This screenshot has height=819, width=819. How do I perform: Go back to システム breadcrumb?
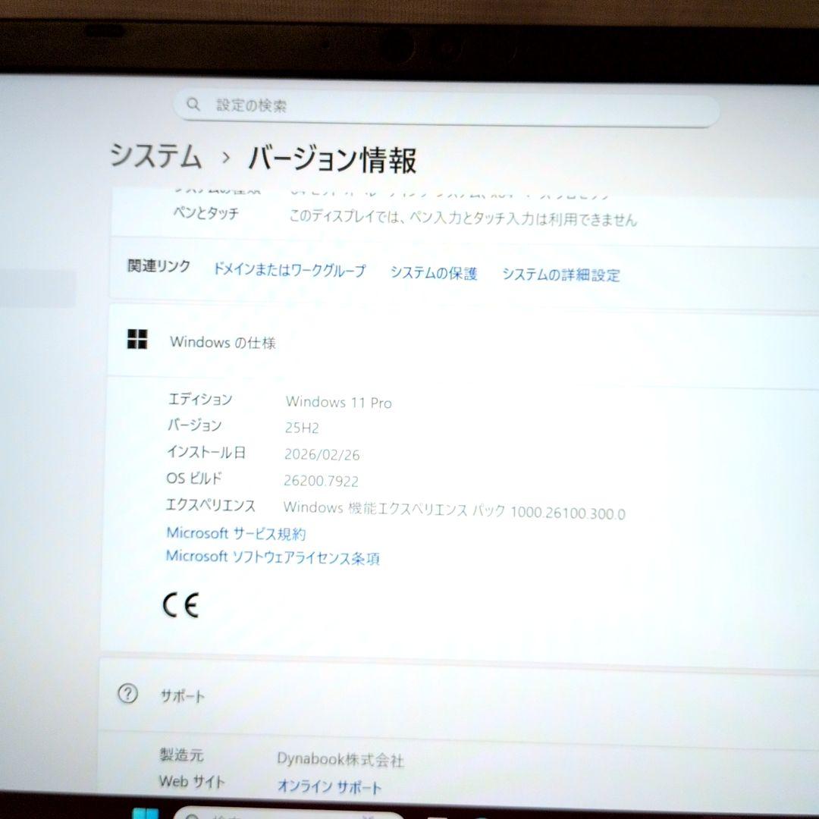155,155
